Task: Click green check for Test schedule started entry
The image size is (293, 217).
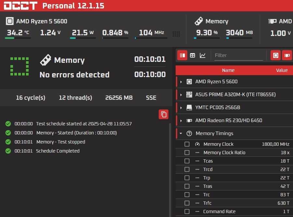Action: coord(8,124)
